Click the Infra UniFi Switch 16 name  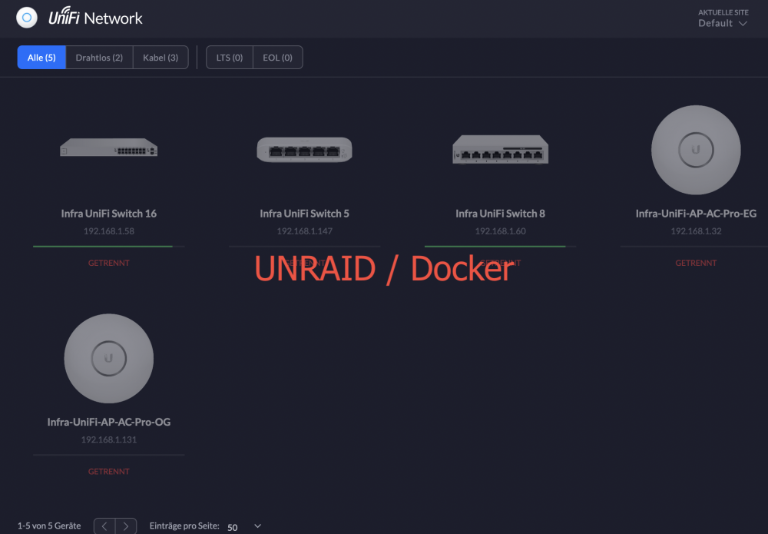(x=109, y=214)
